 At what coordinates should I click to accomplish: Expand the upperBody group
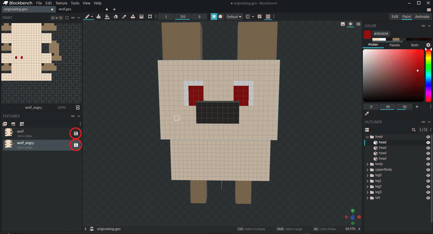[x=368, y=170]
